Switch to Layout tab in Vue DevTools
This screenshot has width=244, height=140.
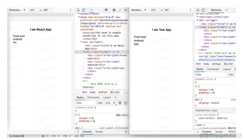coord(227,69)
